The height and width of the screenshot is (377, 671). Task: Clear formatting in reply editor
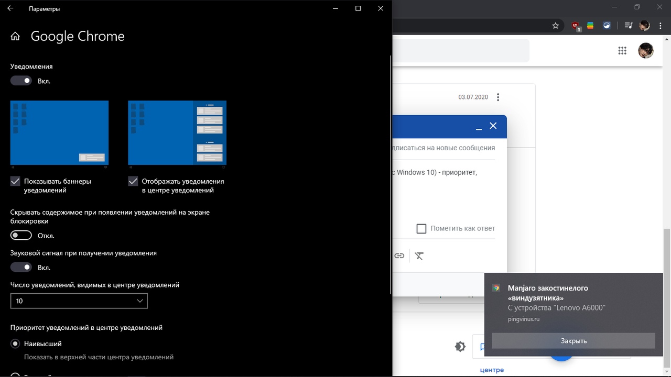pos(419,256)
